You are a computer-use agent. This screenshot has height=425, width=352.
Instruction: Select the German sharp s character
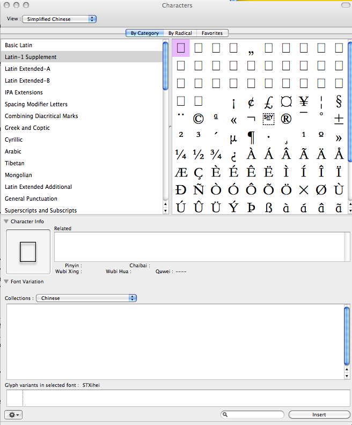click(x=268, y=208)
